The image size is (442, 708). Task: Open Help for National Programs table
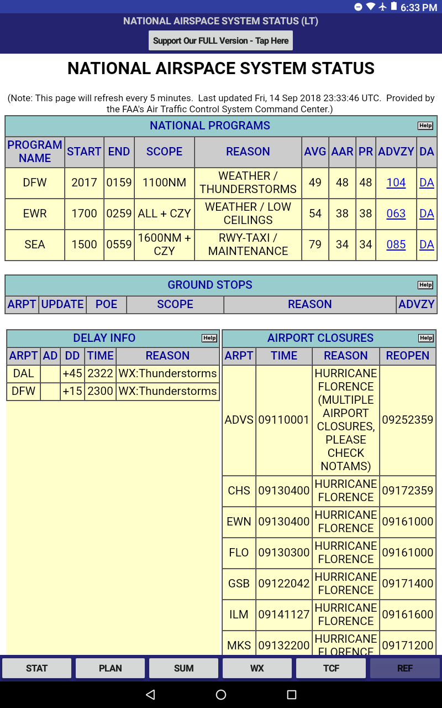[425, 126]
